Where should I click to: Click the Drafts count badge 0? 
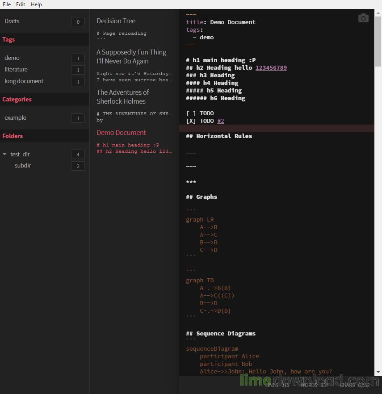coord(78,22)
